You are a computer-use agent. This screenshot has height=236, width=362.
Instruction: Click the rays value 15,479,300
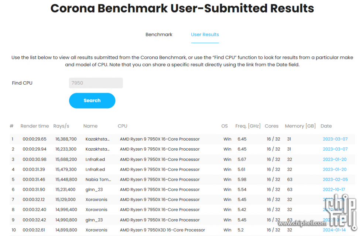[x=66, y=169]
